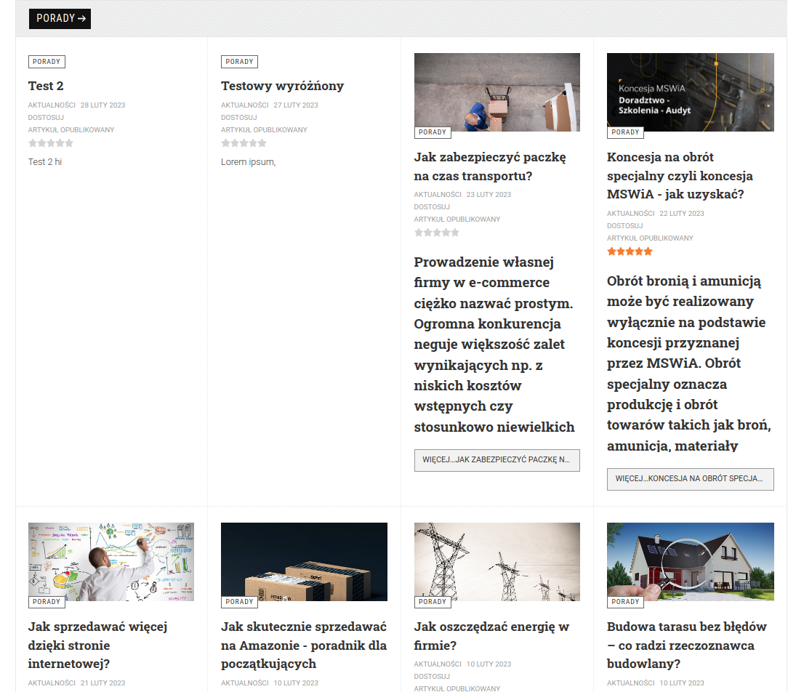Click 'WIĘCEJ...JAK ZABEZPIECZYĆ PACZKĘ N...' button
The image size is (796, 692).
tap(497, 461)
